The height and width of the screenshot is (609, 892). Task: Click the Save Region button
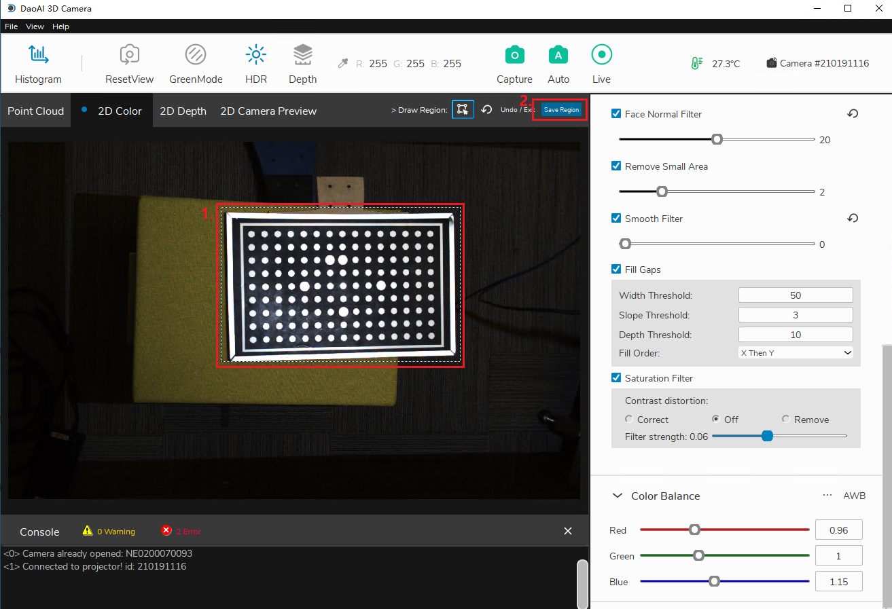560,110
